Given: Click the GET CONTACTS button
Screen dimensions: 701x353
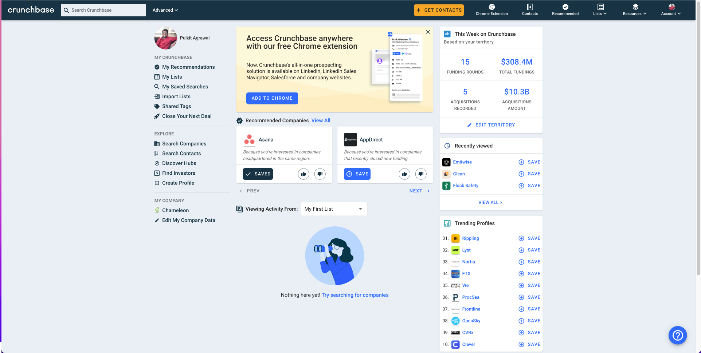Looking at the screenshot, I should tap(439, 10).
